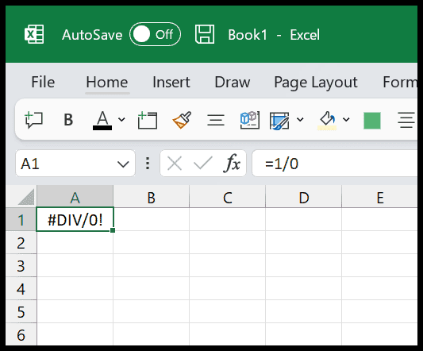This screenshot has height=351, width=423.
Task: Click the New Comment icon
Action: 33,119
